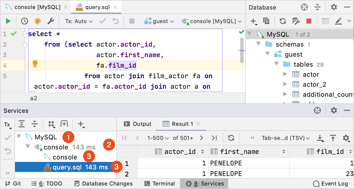Refresh database tree icon
Image resolution: width=354 pixels, height=189 pixels.
(x=283, y=21)
